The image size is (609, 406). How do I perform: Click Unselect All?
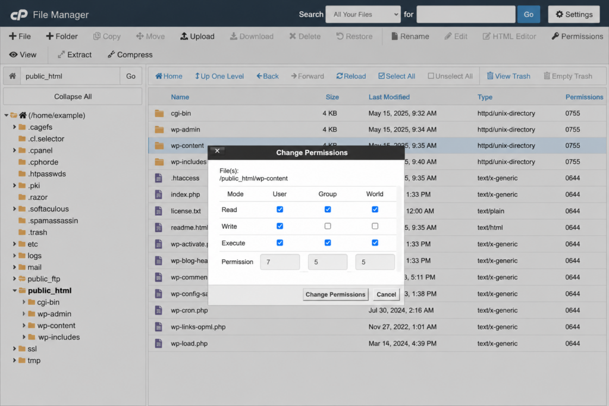click(x=450, y=76)
